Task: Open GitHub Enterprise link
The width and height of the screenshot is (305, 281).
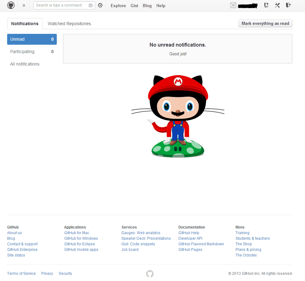Action: point(22,249)
